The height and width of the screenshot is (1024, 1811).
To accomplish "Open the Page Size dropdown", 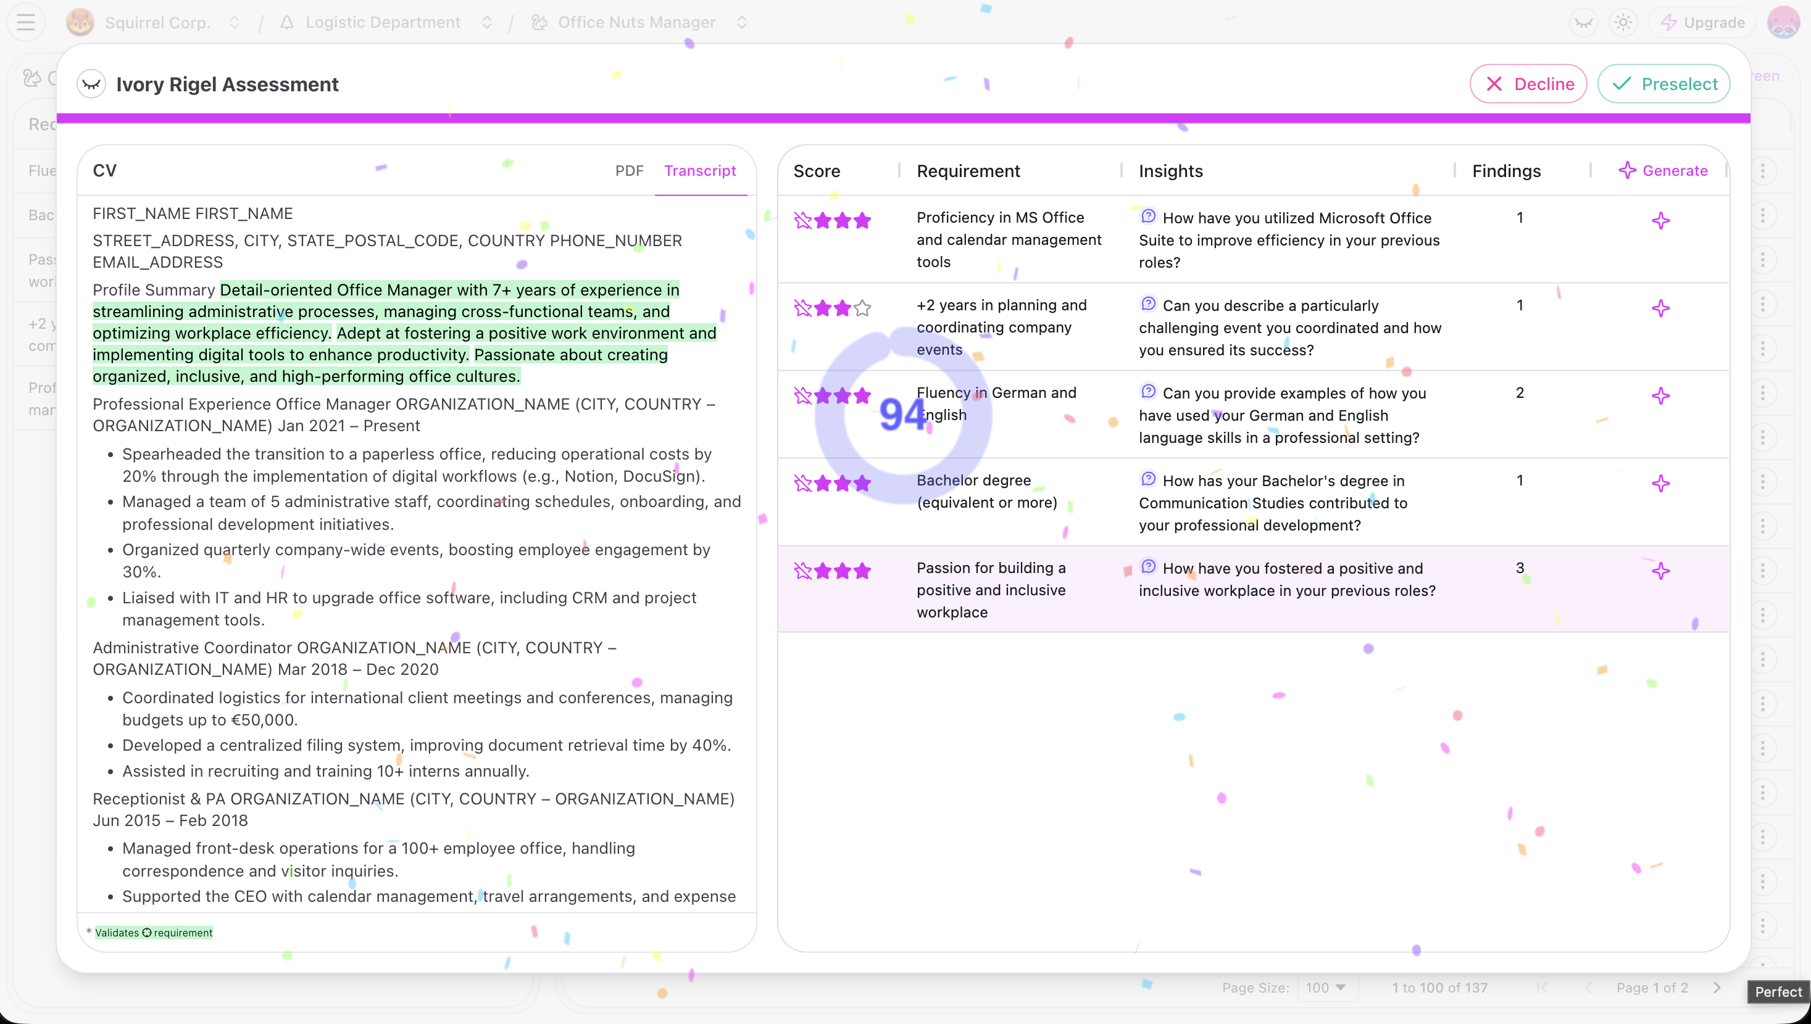I will [1327, 988].
